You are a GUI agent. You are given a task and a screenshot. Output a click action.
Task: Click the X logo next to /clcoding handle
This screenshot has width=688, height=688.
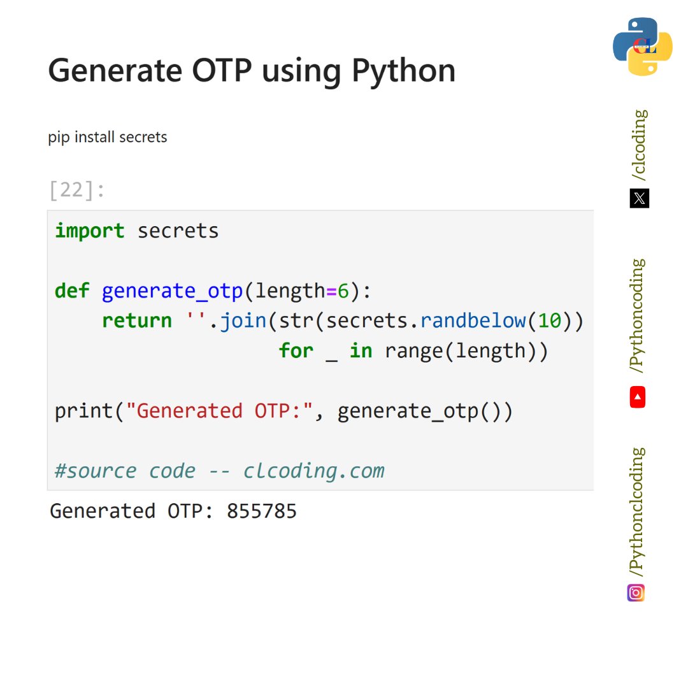pos(640,199)
